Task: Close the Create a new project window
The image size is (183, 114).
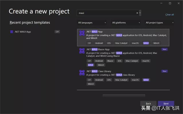Action: [x=179, y=3]
